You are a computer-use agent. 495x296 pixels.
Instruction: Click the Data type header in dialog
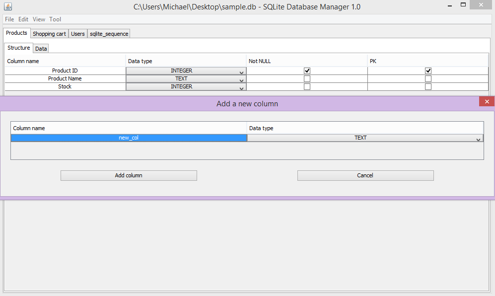tap(365, 128)
